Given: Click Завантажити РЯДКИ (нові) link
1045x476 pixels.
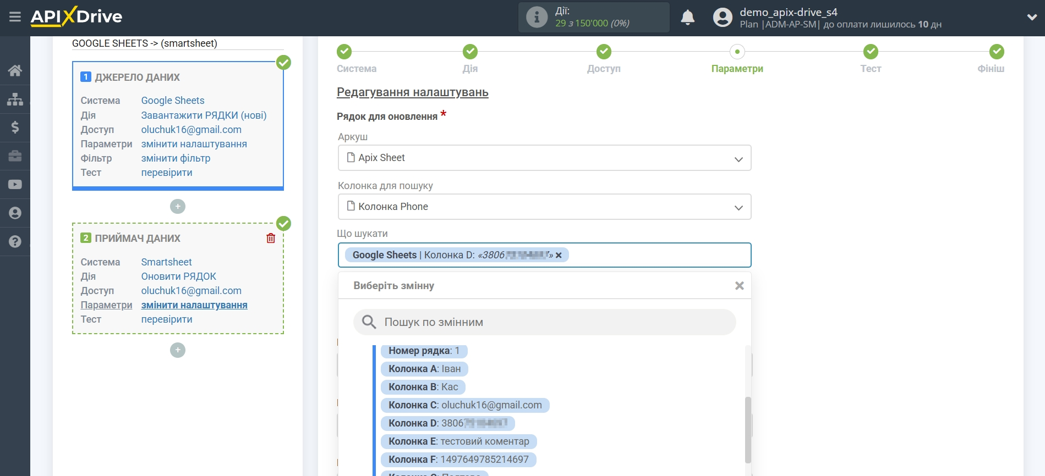Looking at the screenshot, I should point(204,115).
